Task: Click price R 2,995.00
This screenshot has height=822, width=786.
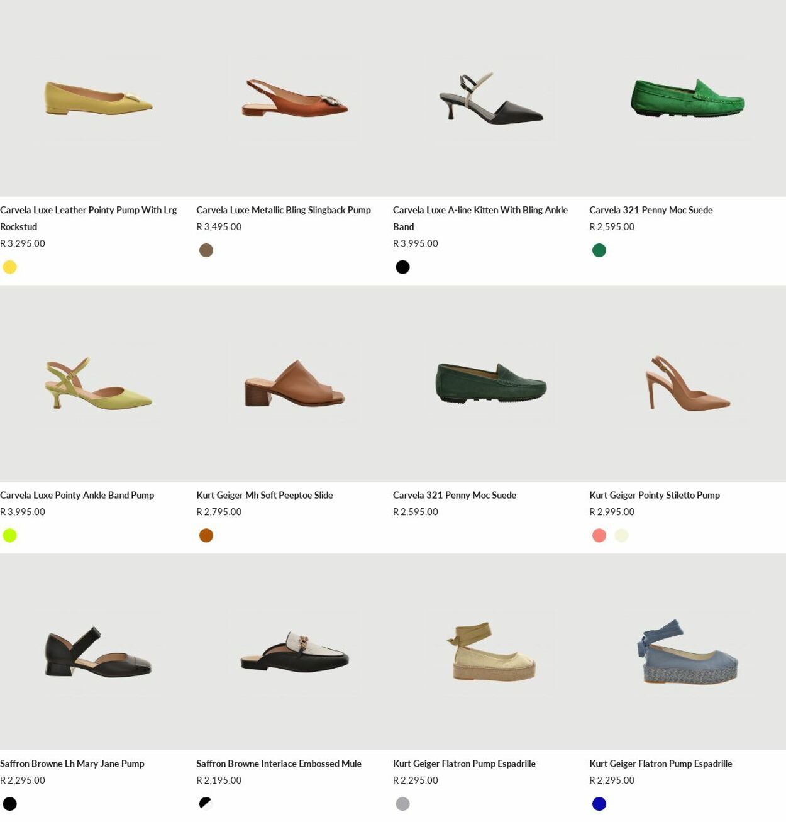Action: tap(612, 512)
